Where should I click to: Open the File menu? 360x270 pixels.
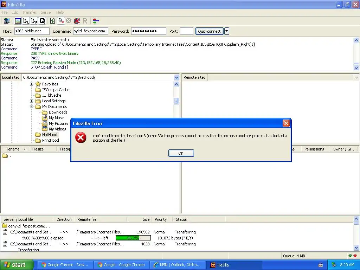tap(5, 12)
